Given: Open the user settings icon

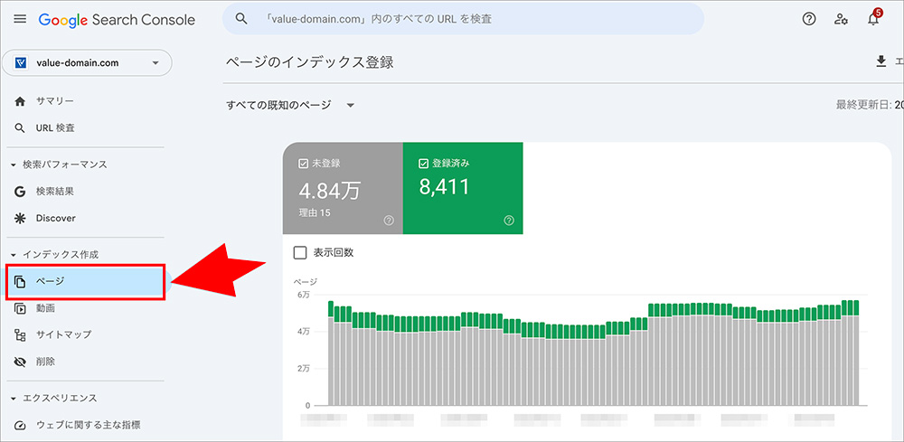Looking at the screenshot, I should (x=841, y=19).
